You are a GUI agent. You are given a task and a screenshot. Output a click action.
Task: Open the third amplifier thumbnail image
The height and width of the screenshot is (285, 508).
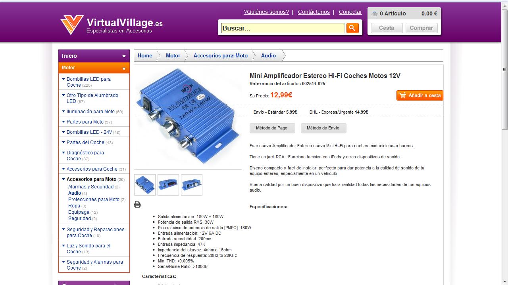click(x=192, y=185)
